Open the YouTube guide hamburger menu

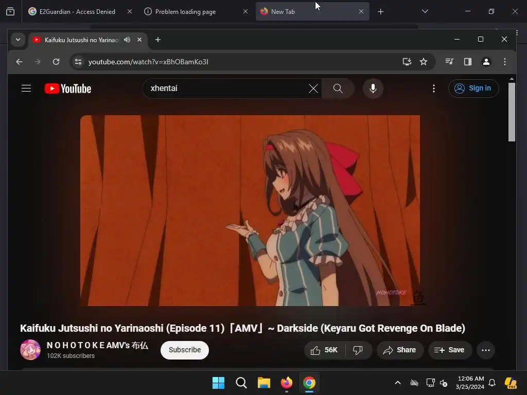26,88
